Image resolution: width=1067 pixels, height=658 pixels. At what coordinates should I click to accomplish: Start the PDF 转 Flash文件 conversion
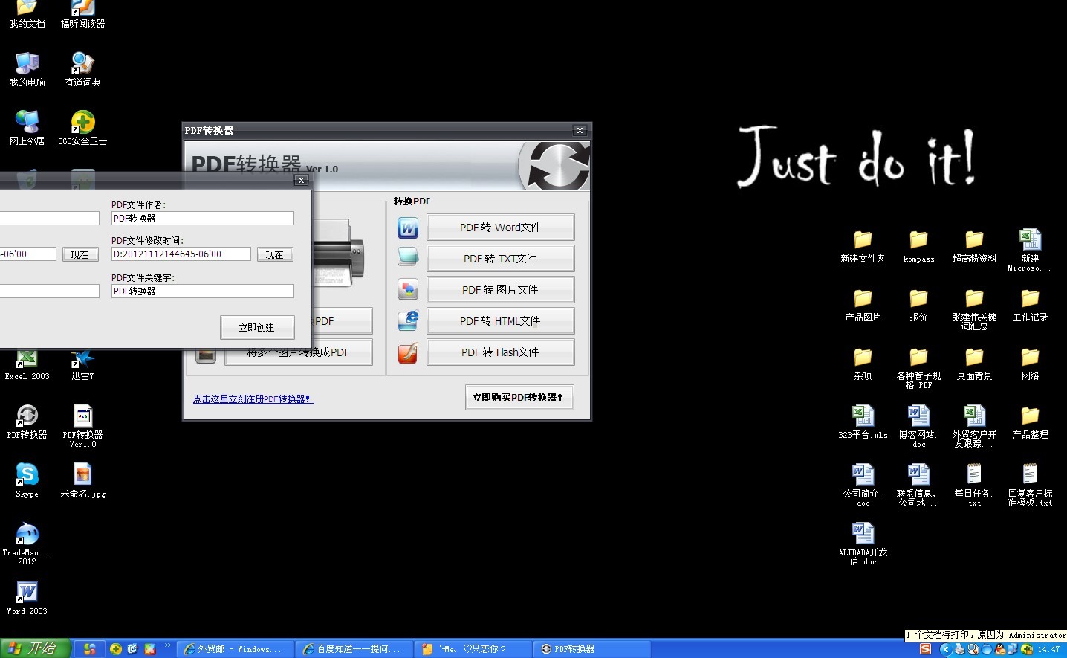tap(500, 352)
